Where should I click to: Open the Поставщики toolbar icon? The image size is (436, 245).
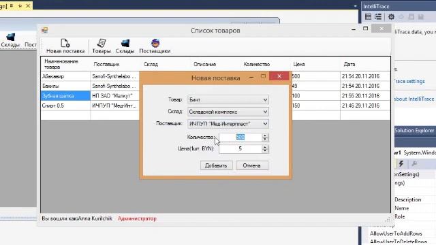(155, 46)
